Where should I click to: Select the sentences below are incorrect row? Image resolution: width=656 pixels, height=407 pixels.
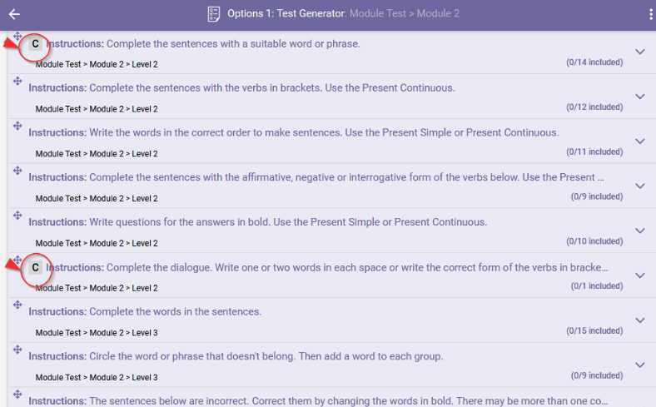tap(318, 400)
